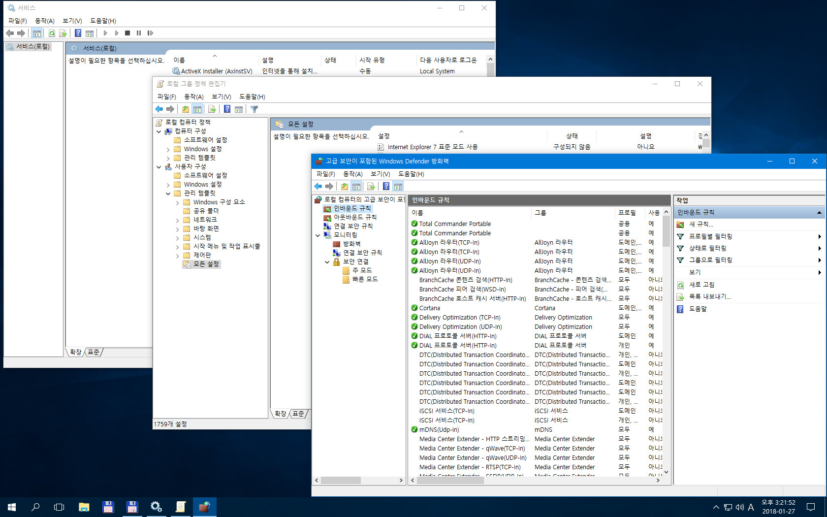Click firewall app icon on taskbar
The image size is (827, 517).
[x=204, y=507]
